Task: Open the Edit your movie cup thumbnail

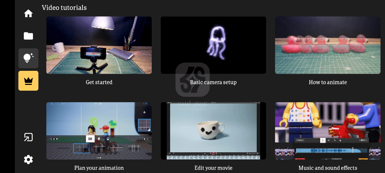Action: coord(213,131)
